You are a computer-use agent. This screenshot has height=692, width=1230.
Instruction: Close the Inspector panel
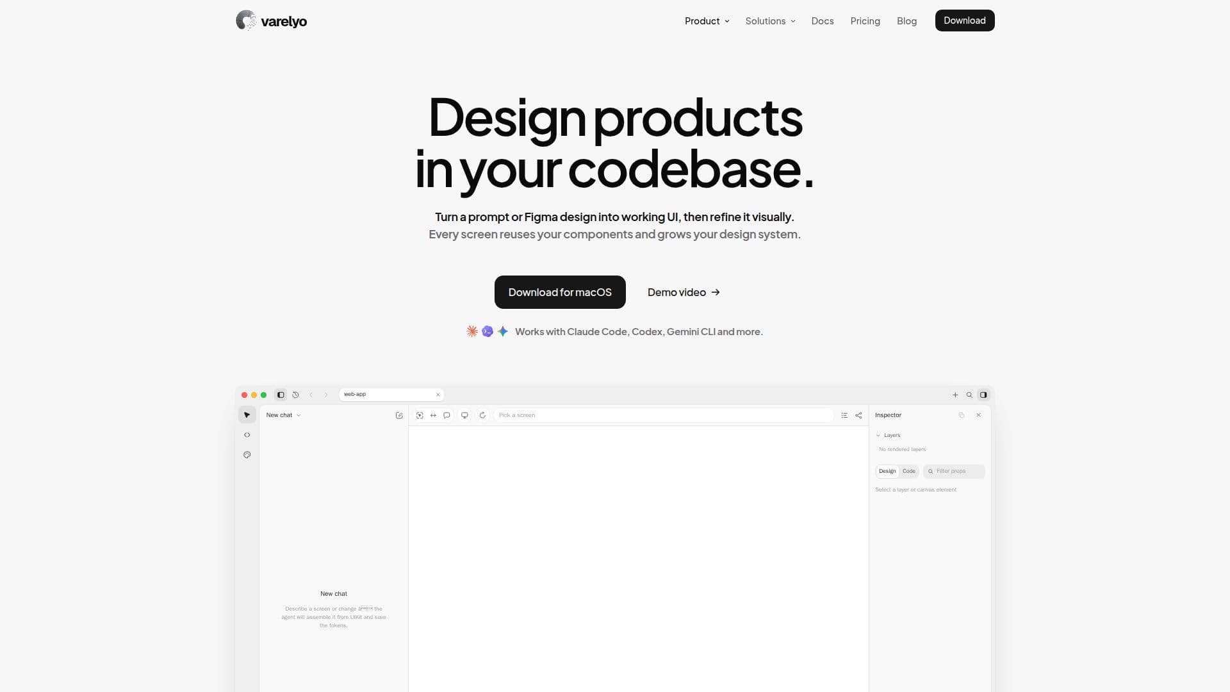pyautogui.click(x=978, y=415)
